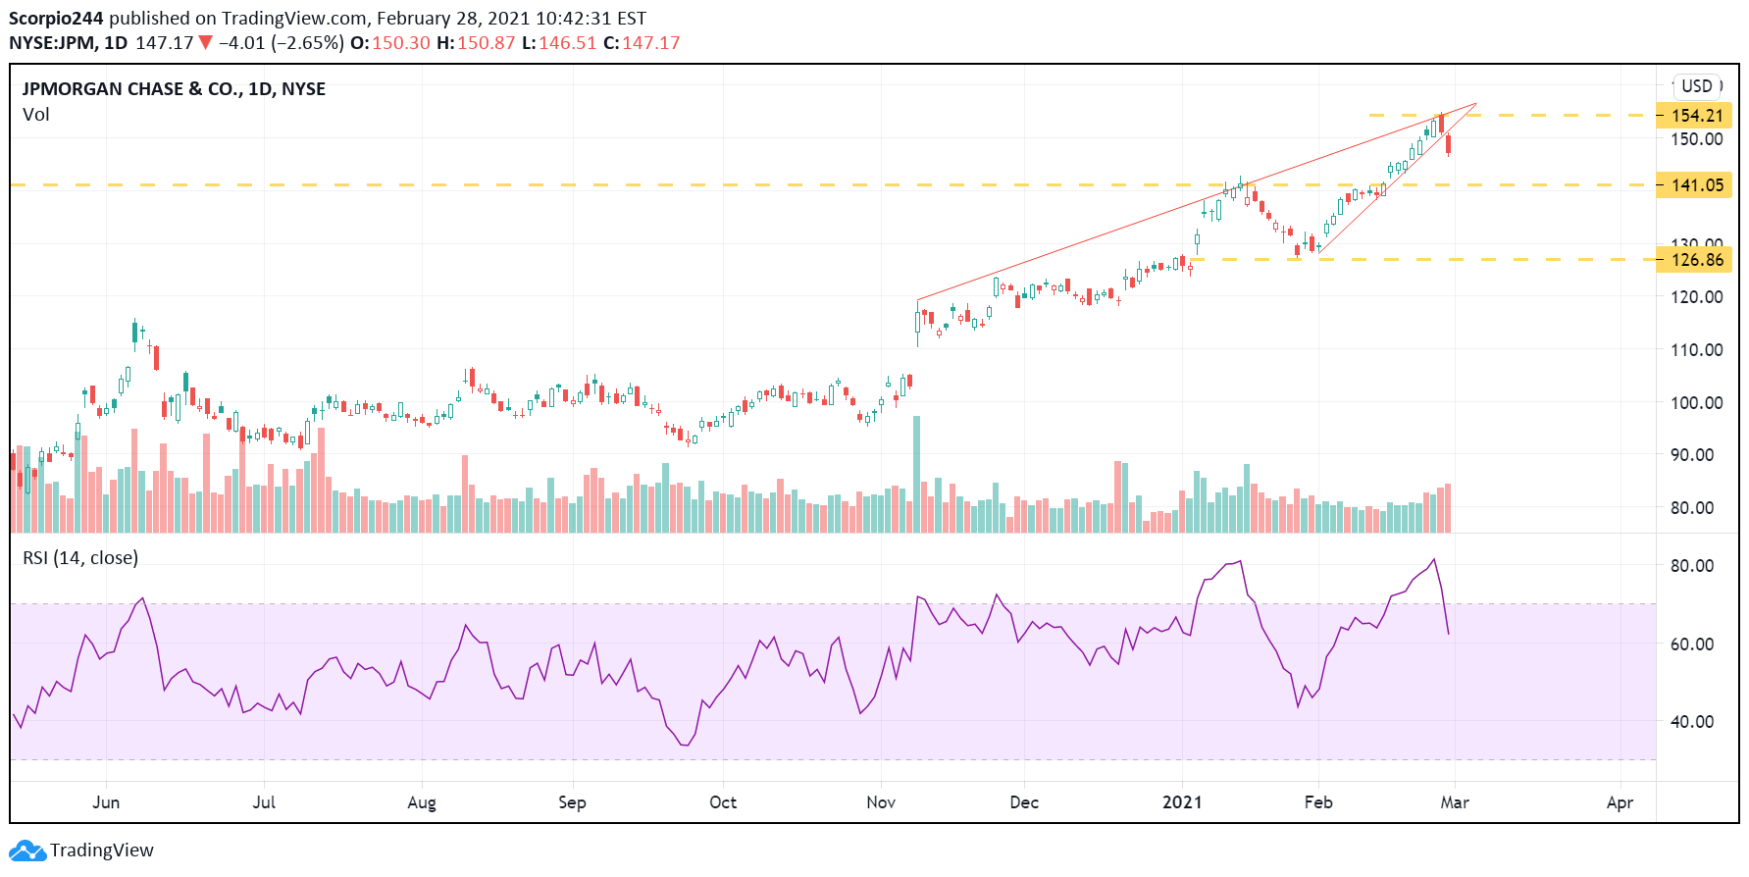Click the price-axis 80.00 value beside the volume bars
This screenshot has width=1749, height=877.
pos(1692,508)
